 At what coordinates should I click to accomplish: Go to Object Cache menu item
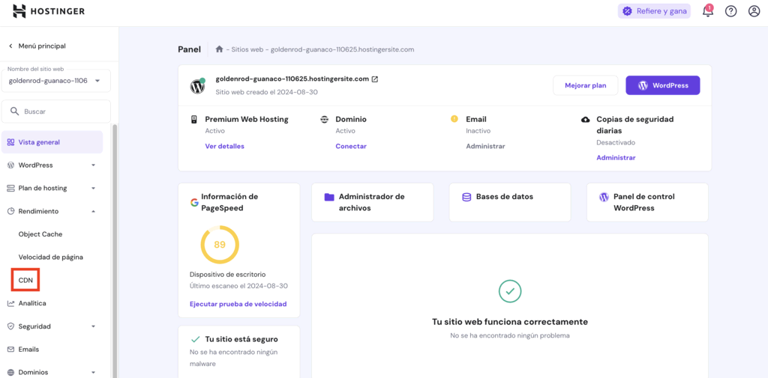pos(40,234)
